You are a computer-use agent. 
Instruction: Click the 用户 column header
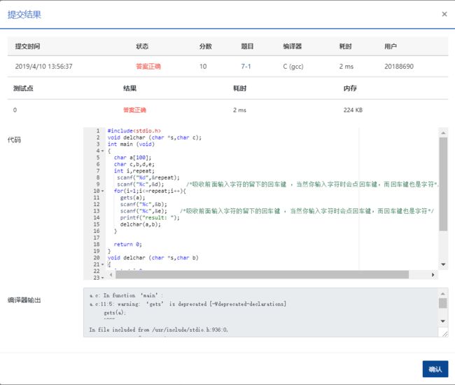pos(391,46)
